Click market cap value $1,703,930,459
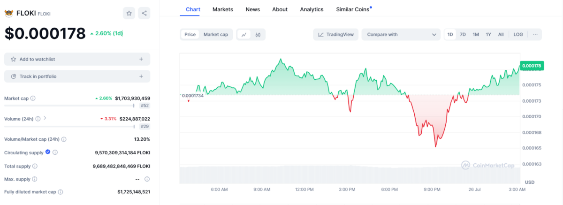This screenshot has width=563, height=205. 133,99
